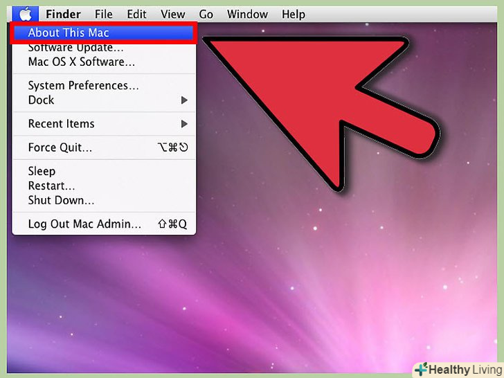Open the Help menu
The height and width of the screenshot is (378, 504).
(x=294, y=14)
